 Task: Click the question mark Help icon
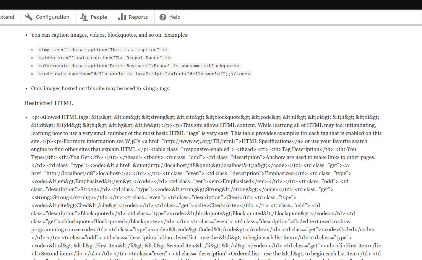(162, 17)
